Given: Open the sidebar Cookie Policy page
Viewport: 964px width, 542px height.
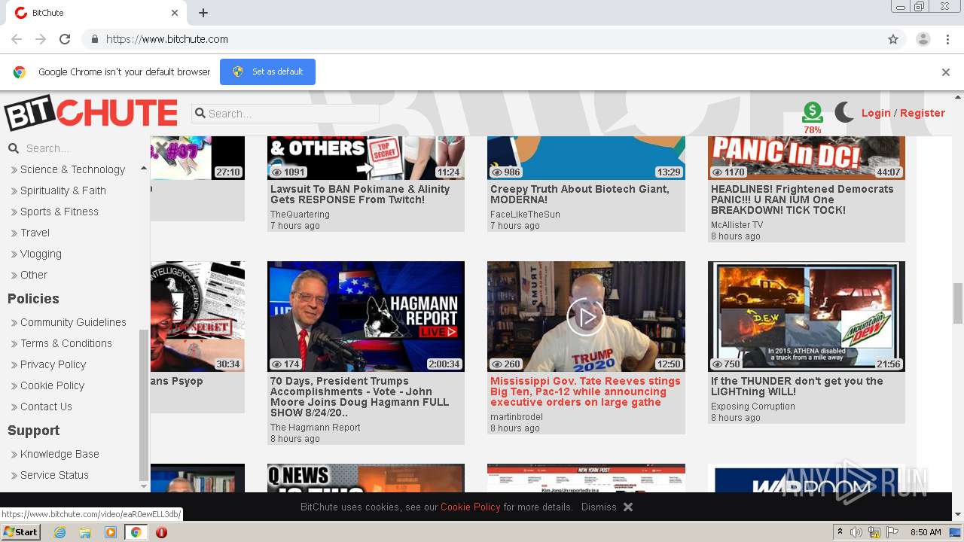Looking at the screenshot, I should [52, 385].
